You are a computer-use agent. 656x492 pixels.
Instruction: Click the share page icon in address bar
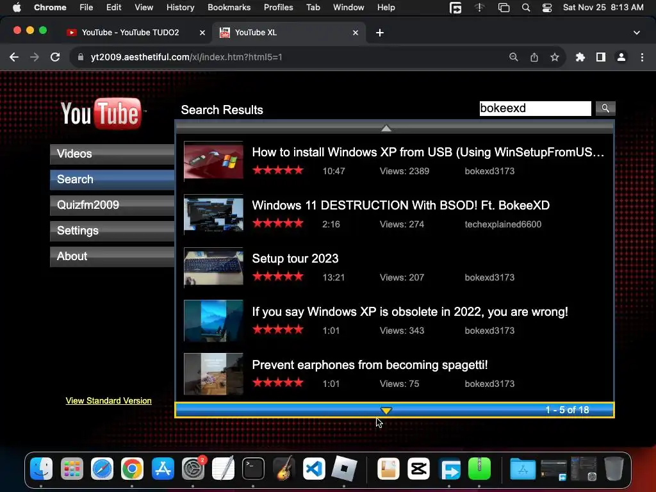534,57
